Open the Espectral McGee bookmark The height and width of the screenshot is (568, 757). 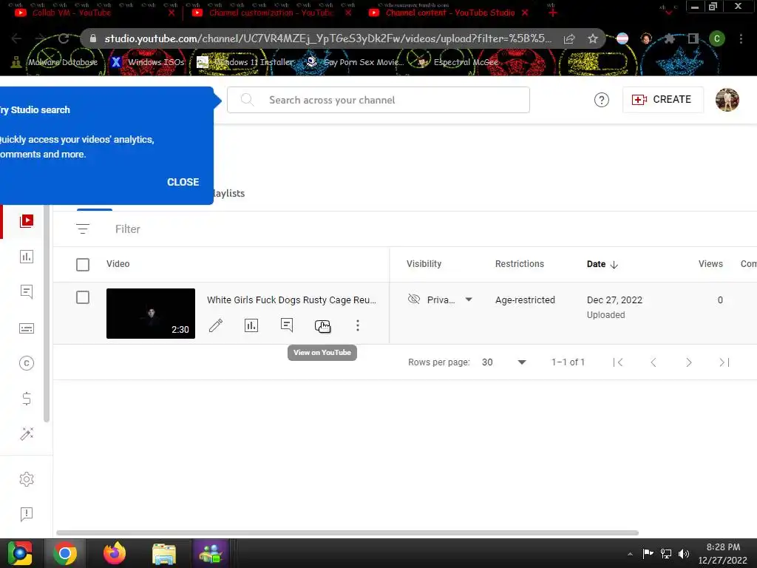pyautogui.click(x=458, y=62)
